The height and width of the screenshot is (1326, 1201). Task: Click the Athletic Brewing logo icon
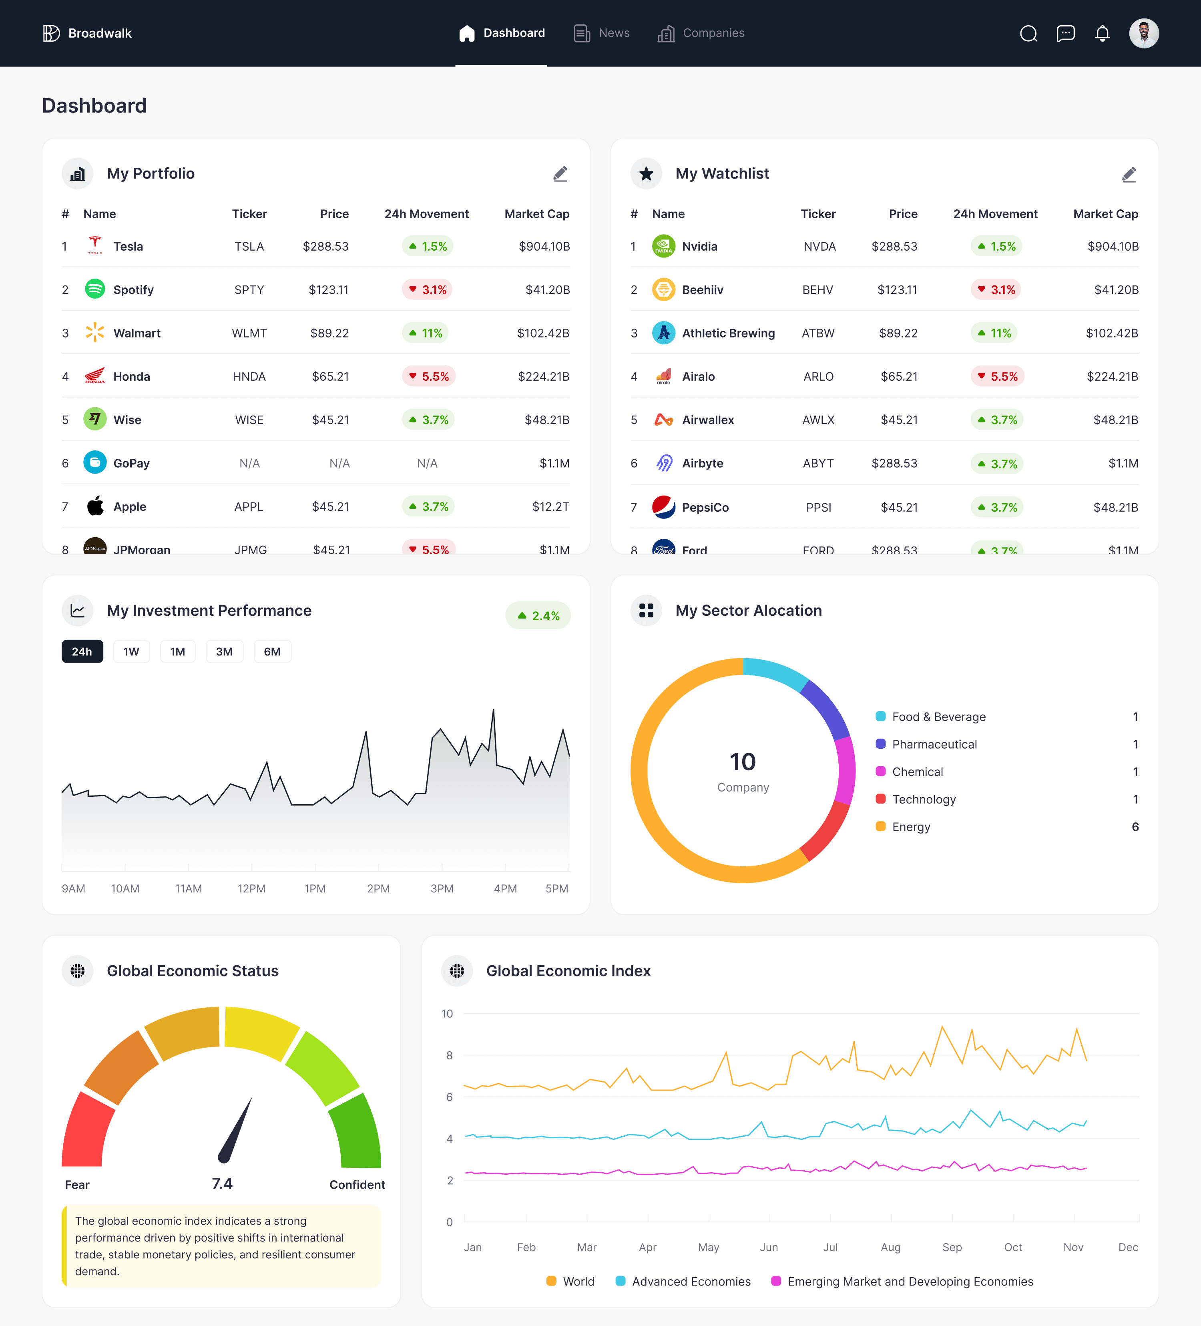pyautogui.click(x=664, y=333)
